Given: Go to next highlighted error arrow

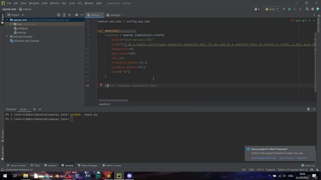Looking at the screenshot, I should point(314,20).
